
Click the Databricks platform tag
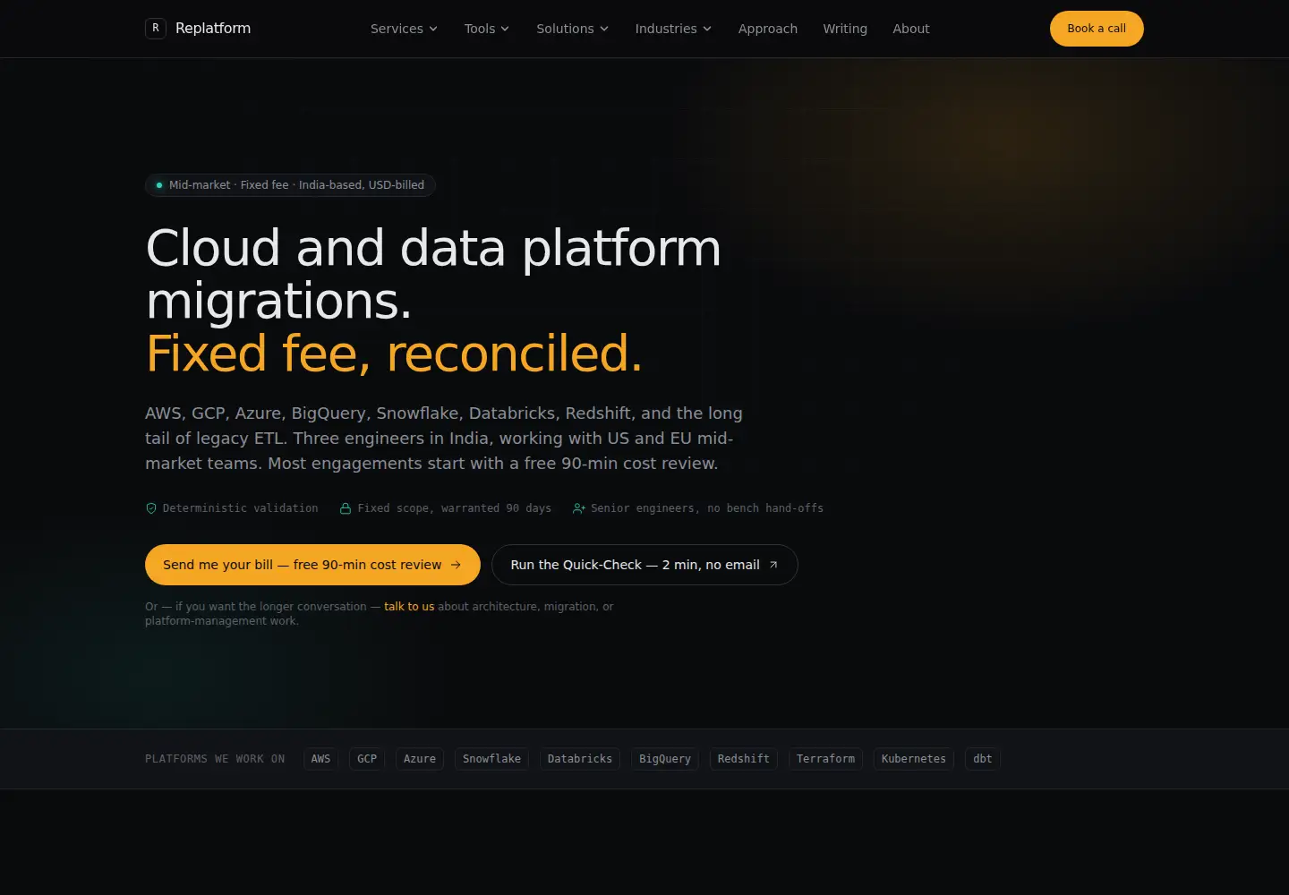[x=580, y=759]
